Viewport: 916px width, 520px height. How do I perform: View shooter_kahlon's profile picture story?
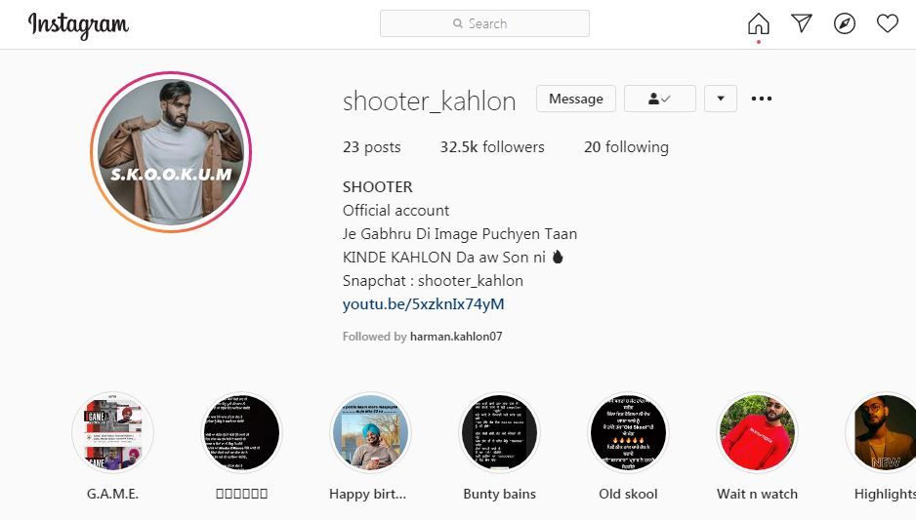171,152
